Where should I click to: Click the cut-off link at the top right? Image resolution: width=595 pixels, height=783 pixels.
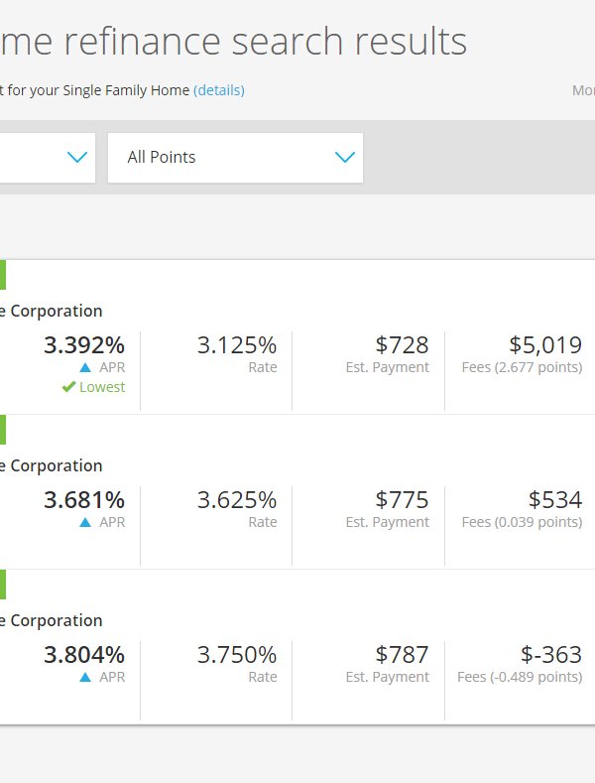click(x=583, y=90)
